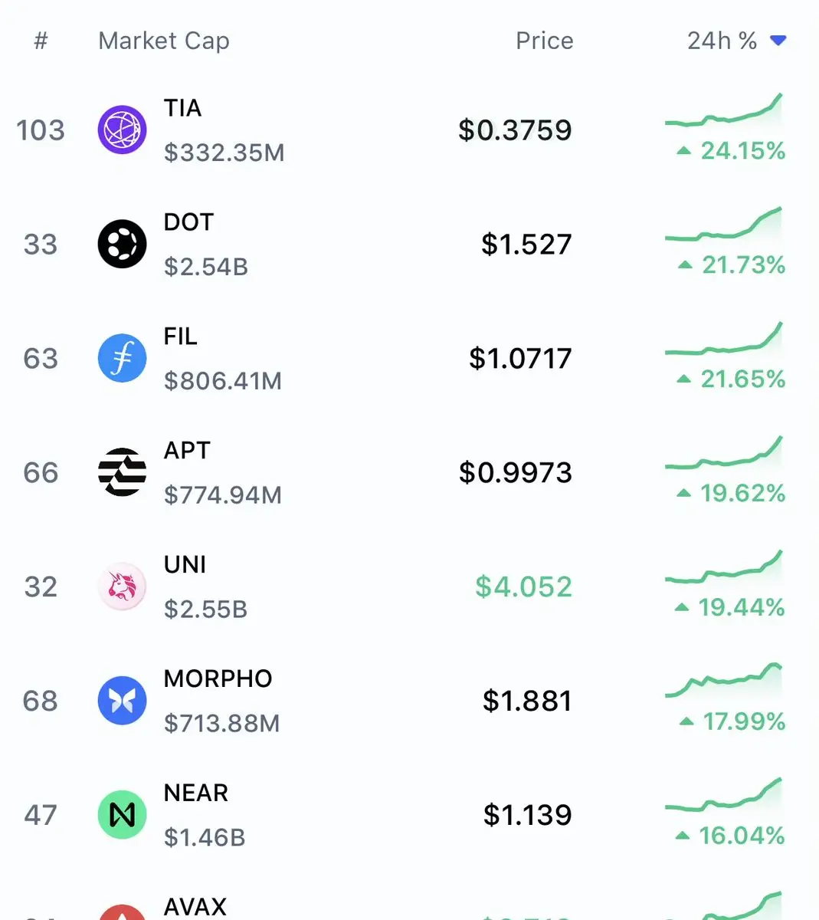Sort by the Price column header
Screen dimensions: 819x920
pos(544,41)
